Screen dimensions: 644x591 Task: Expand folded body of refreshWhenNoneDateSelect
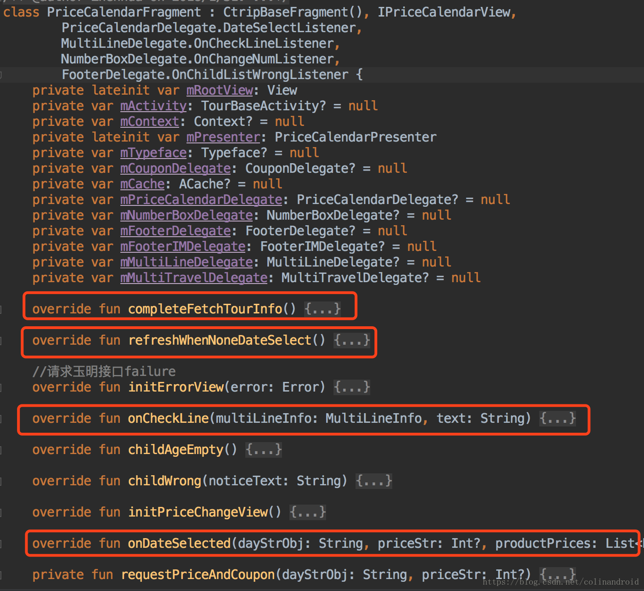tap(352, 340)
